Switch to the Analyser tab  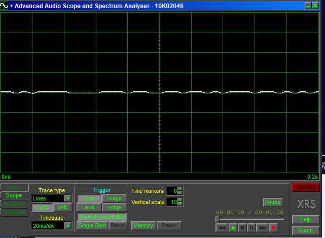point(14,204)
